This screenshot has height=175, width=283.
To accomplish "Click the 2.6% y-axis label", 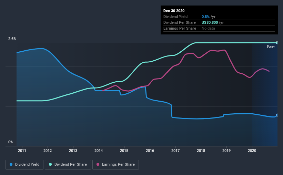I will pos(12,39).
